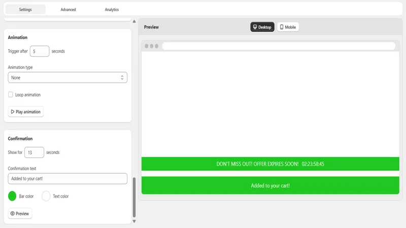Edit the Show for seconds field

[x=34, y=153]
